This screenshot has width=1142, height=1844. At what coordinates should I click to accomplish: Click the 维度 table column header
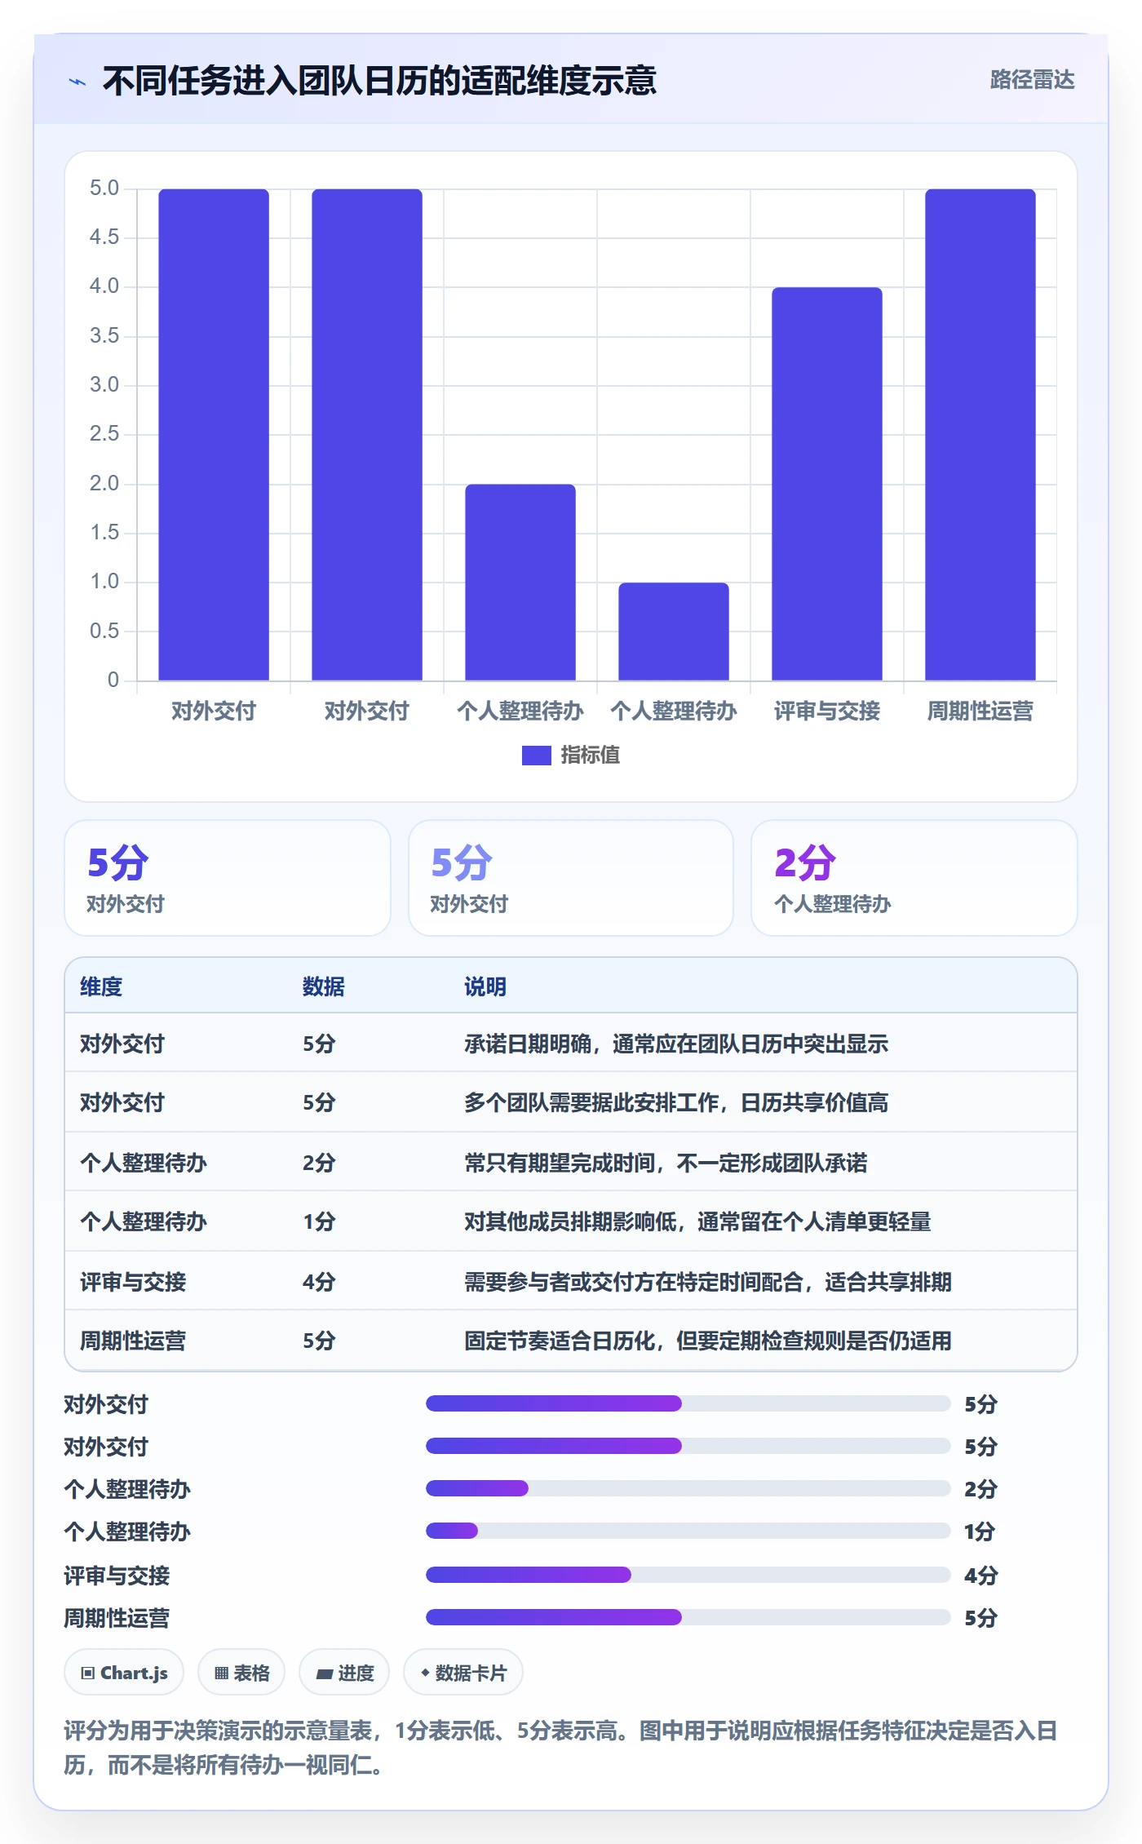point(101,986)
